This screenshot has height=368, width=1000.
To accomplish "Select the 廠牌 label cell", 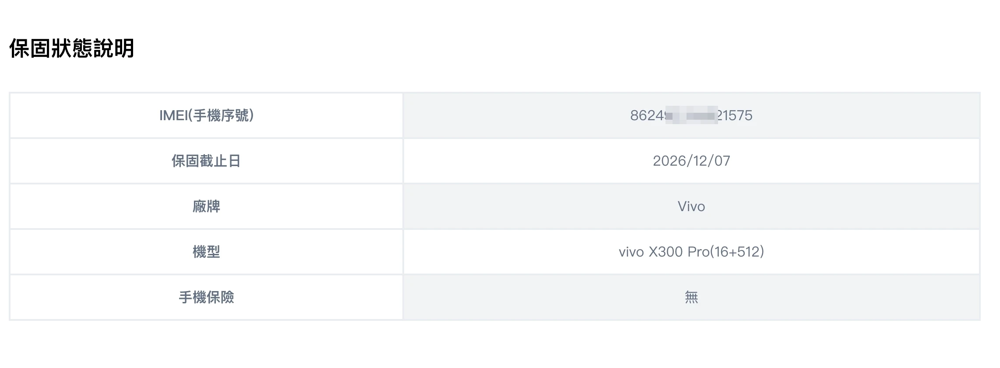I will (x=206, y=206).
